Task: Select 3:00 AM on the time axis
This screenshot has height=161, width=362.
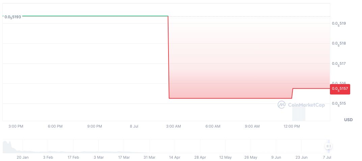Action: tap(173, 127)
